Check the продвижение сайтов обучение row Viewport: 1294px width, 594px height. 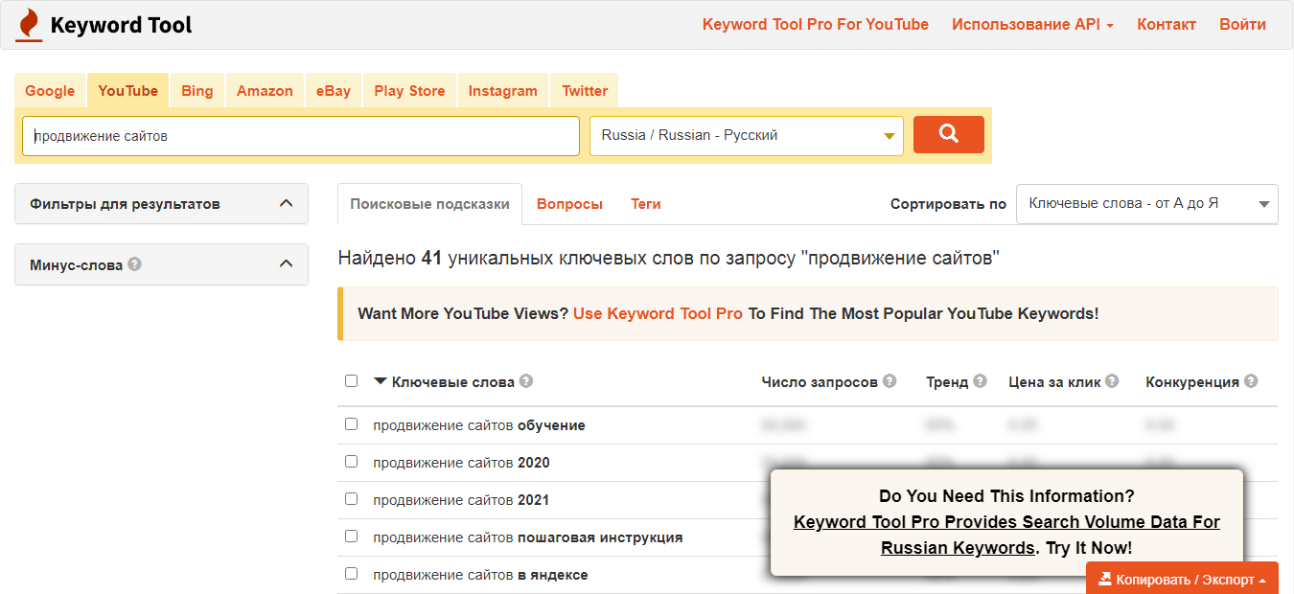coord(351,423)
